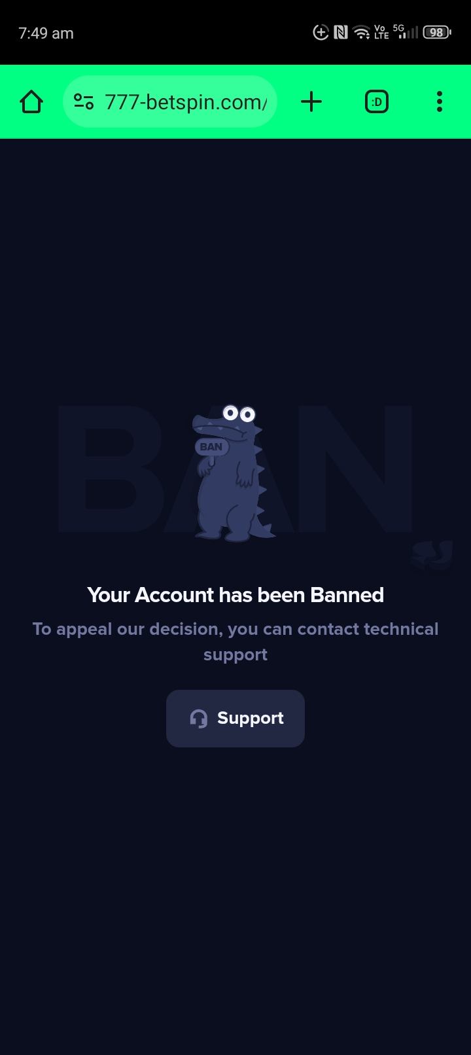Click the Support button
The width and height of the screenshot is (471, 1055).
coord(235,718)
